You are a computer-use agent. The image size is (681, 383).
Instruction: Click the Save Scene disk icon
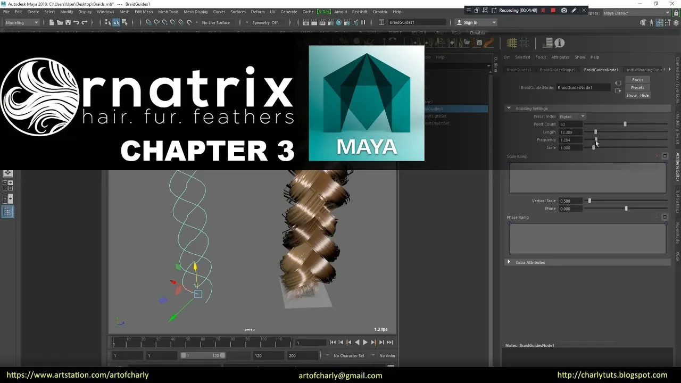[x=68, y=22]
